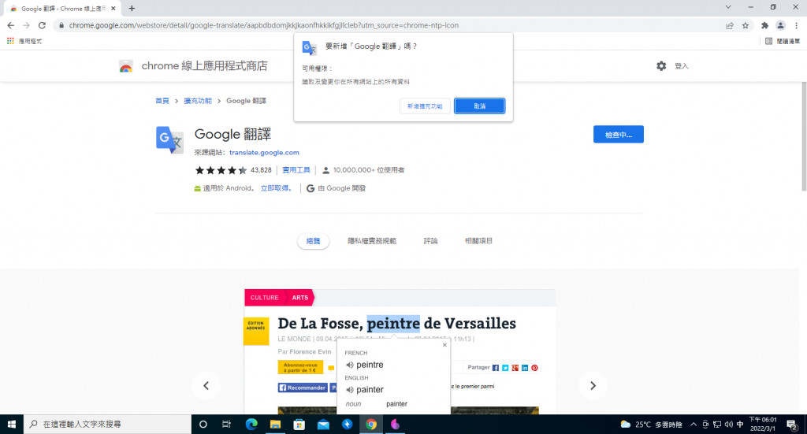The height and width of the screenshot is (434, 807).
Task: Click the extension preview screenshot
Action: point(400,351)
